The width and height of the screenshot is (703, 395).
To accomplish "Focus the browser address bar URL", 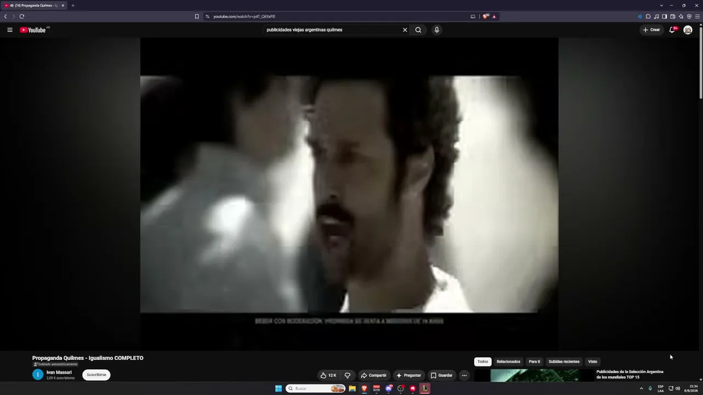I will 244,16.
